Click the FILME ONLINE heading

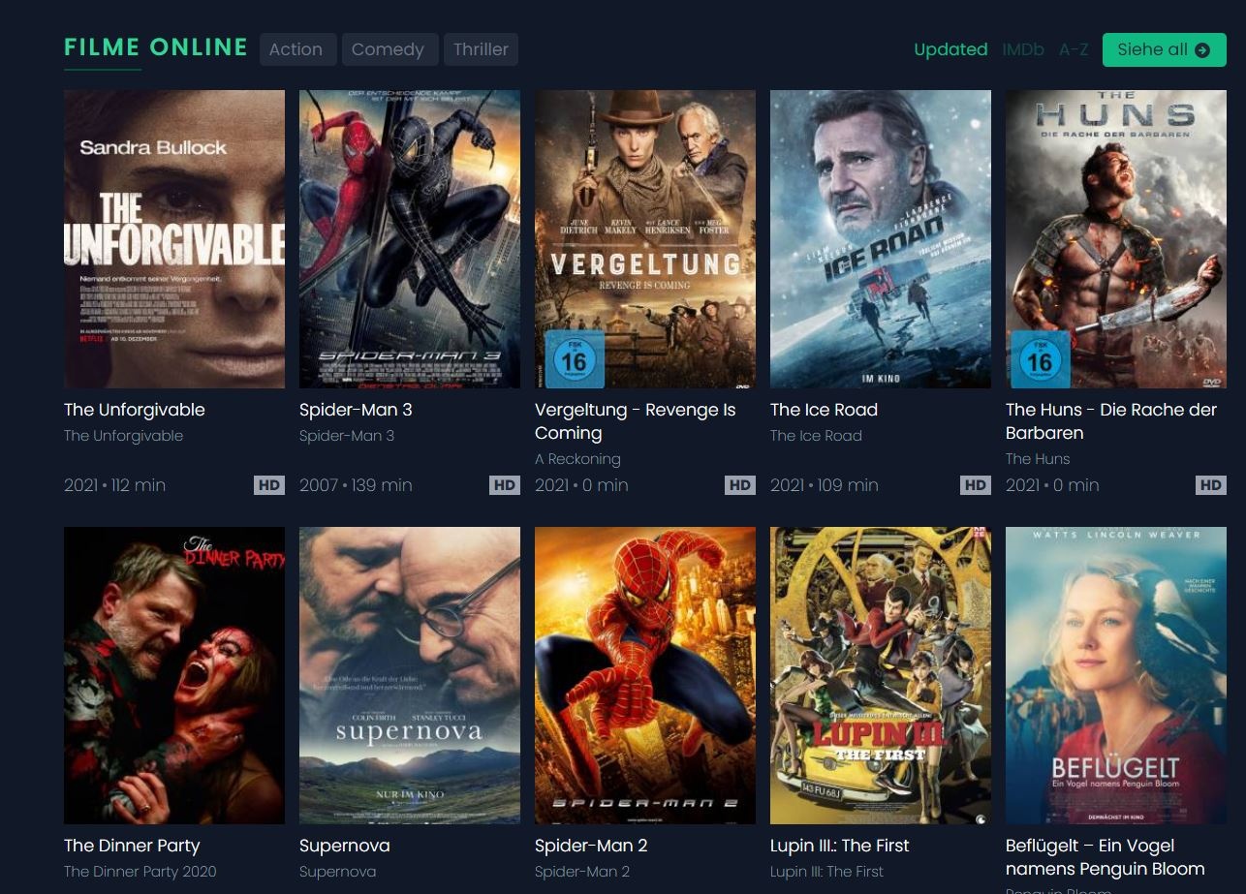pos(156,47)
